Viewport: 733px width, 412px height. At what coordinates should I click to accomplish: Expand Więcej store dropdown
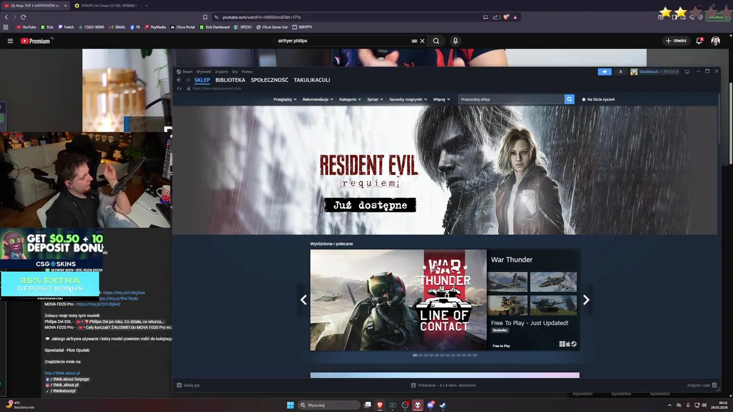442,99
